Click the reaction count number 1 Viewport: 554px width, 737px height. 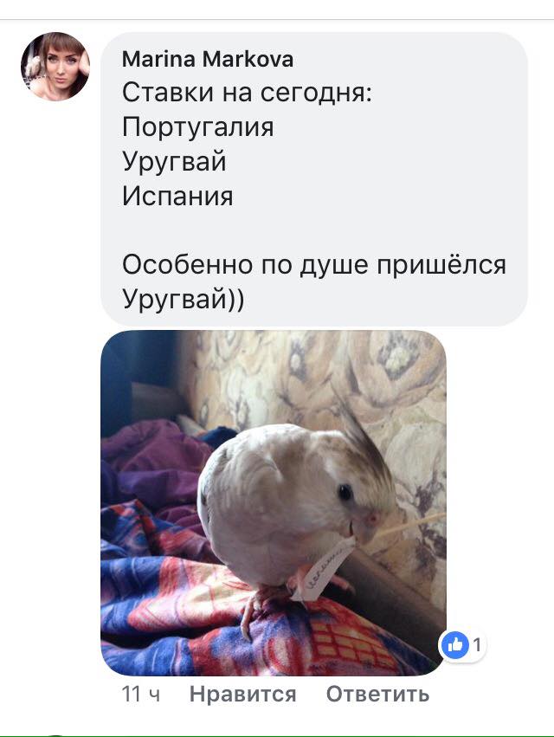click(477, 645)
